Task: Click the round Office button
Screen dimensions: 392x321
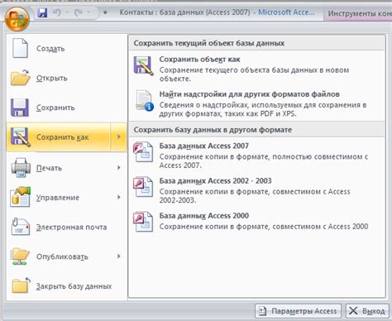Action: 17,19
